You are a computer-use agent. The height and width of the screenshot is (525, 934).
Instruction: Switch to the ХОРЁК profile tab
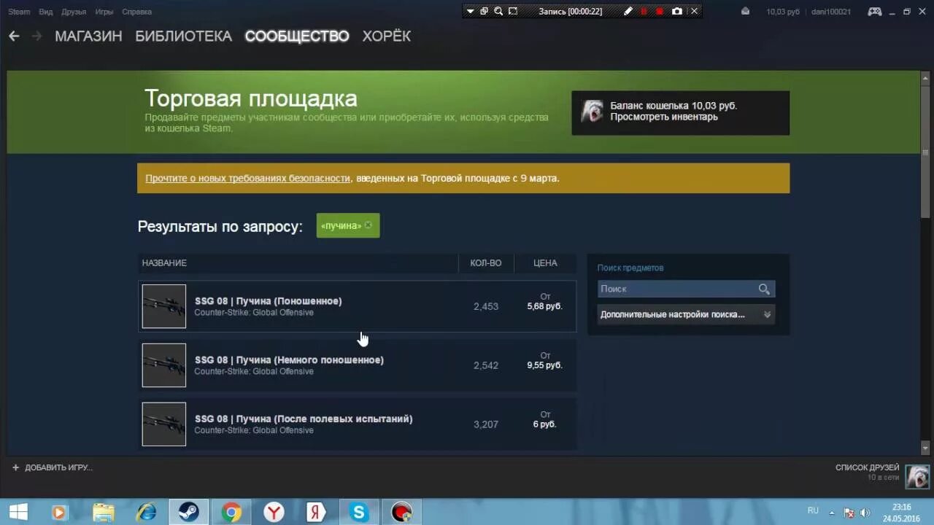pos(386,36)
